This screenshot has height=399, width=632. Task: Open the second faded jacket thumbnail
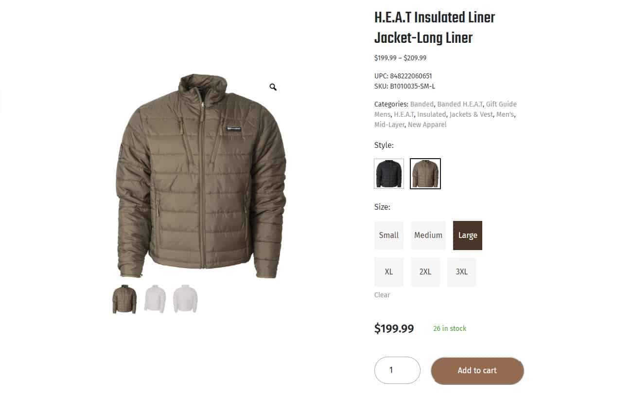[155, 299]
